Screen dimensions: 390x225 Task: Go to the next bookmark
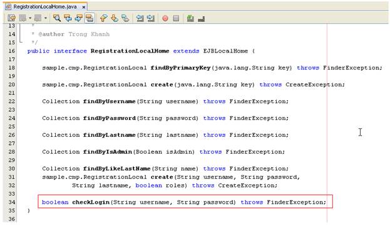[115, 18]
